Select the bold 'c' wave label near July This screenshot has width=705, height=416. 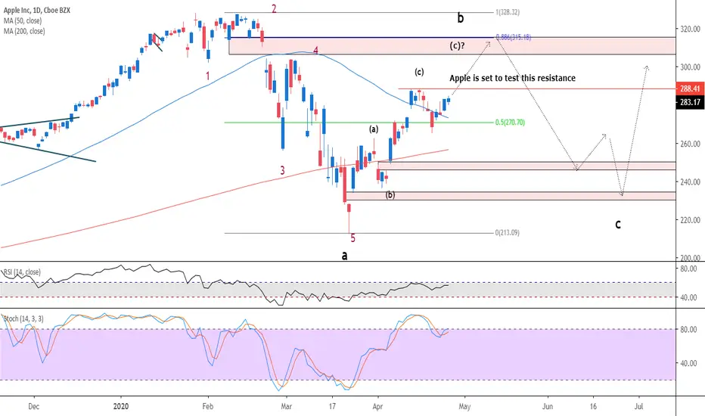point(618,224)
